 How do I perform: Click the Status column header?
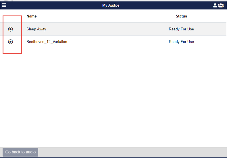(x=181, y=16)
